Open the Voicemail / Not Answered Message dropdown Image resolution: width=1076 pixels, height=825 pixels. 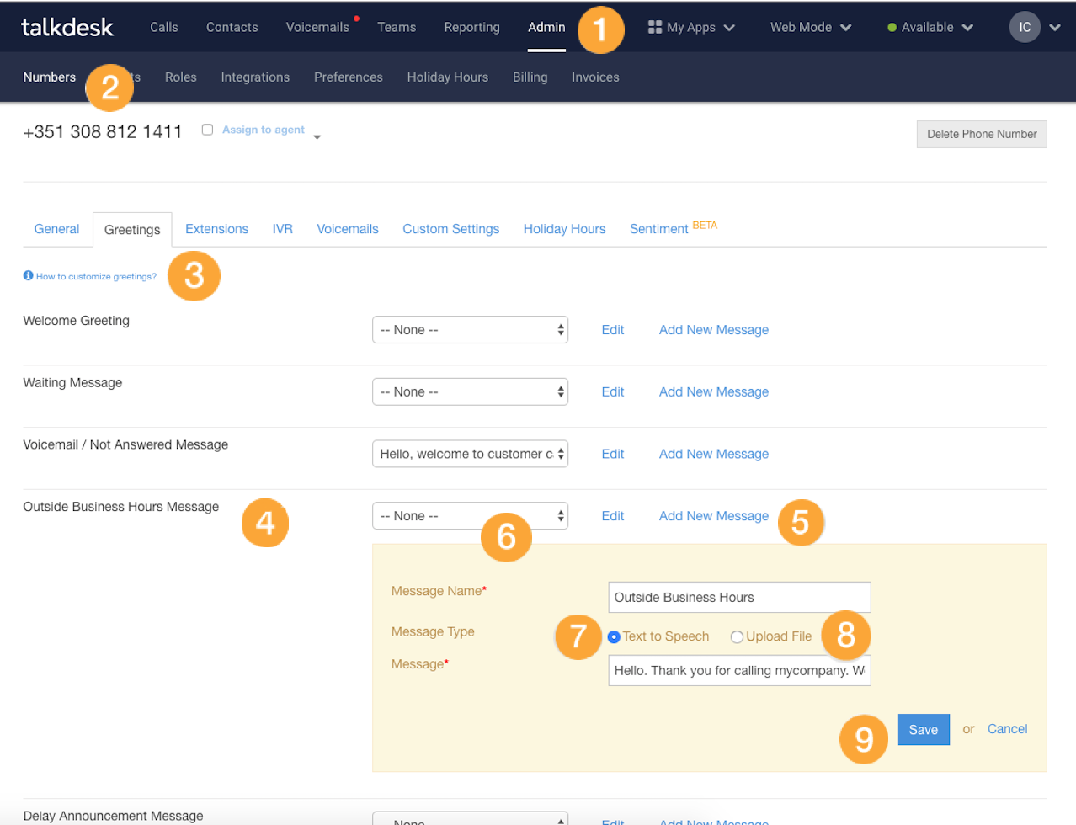click(470, 454)
